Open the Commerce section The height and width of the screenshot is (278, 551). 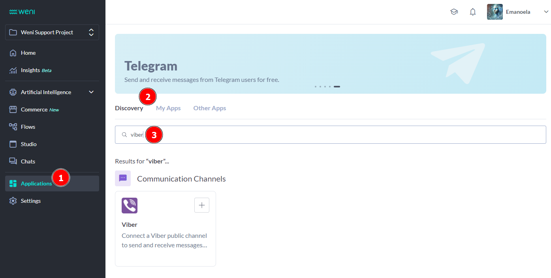(x=34, y=109)
